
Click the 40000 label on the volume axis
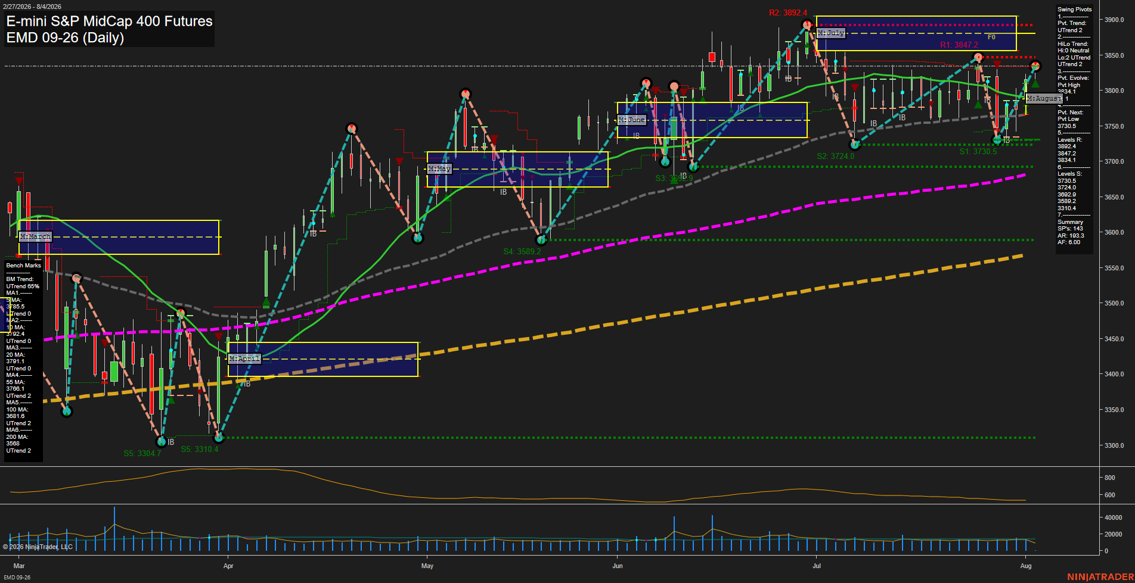click(x=1114, y=517)
